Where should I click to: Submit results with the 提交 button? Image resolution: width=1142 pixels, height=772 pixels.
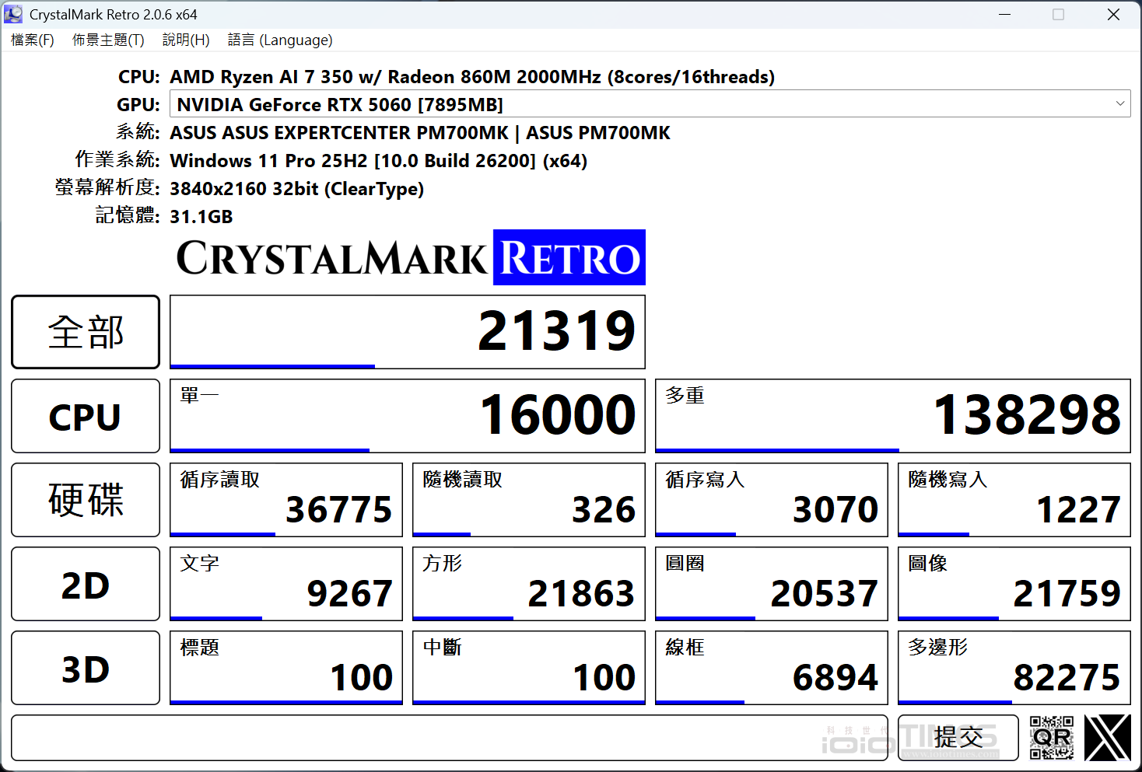click(958, 737)
